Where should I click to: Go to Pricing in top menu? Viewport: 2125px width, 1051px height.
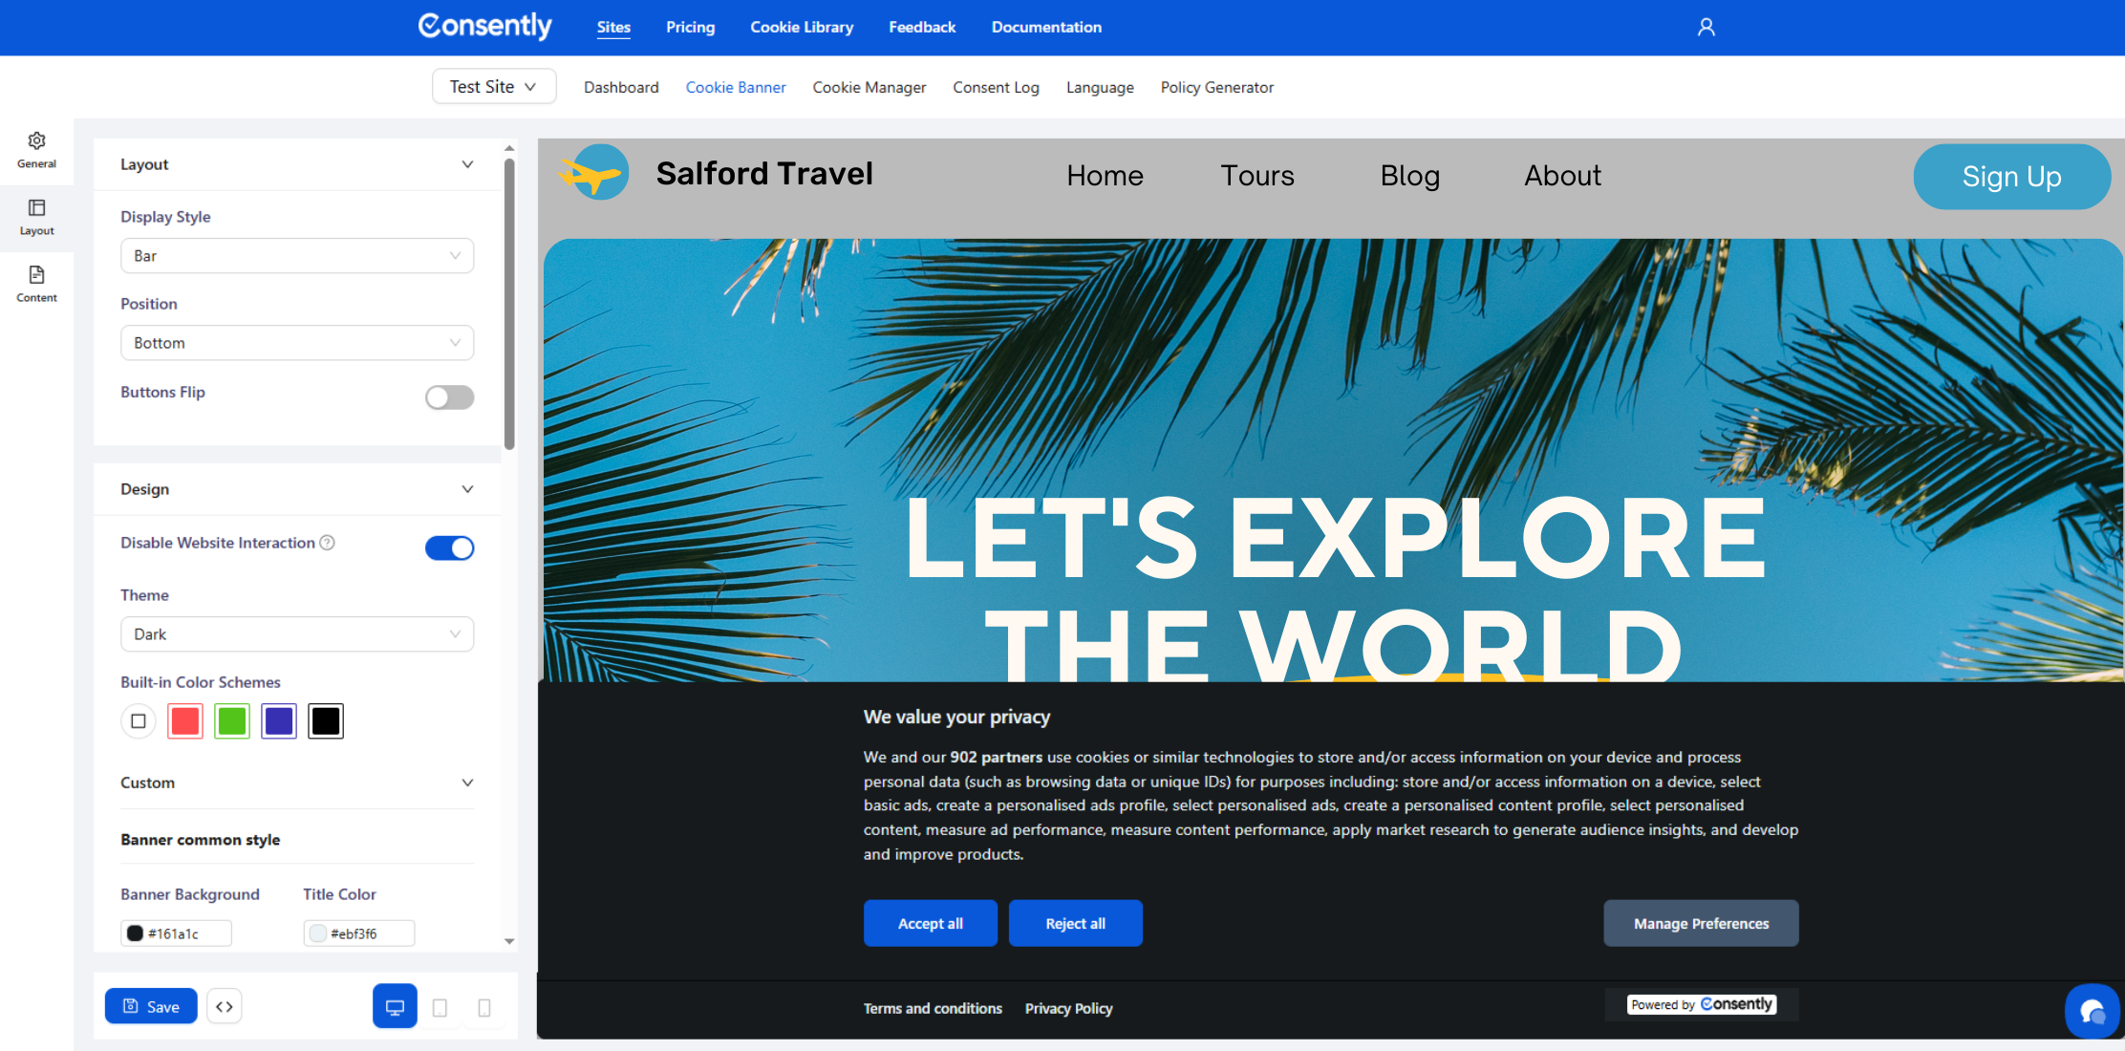[x=690, y=27]
